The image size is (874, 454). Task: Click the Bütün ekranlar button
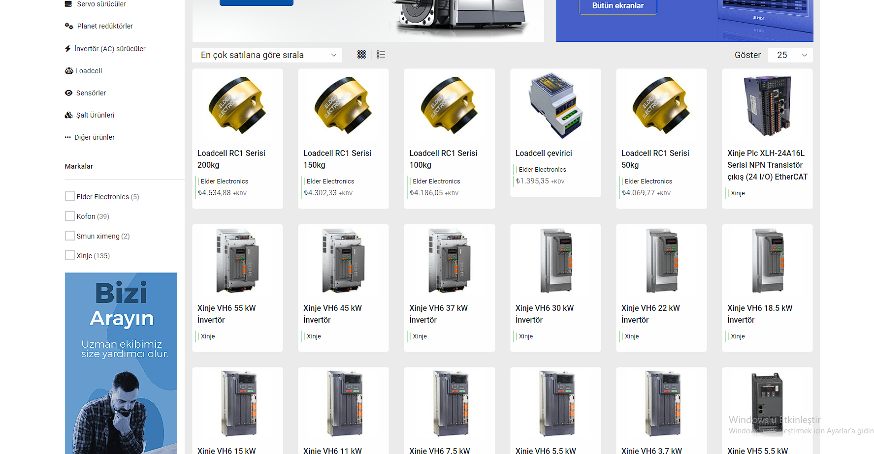[618, 6]
